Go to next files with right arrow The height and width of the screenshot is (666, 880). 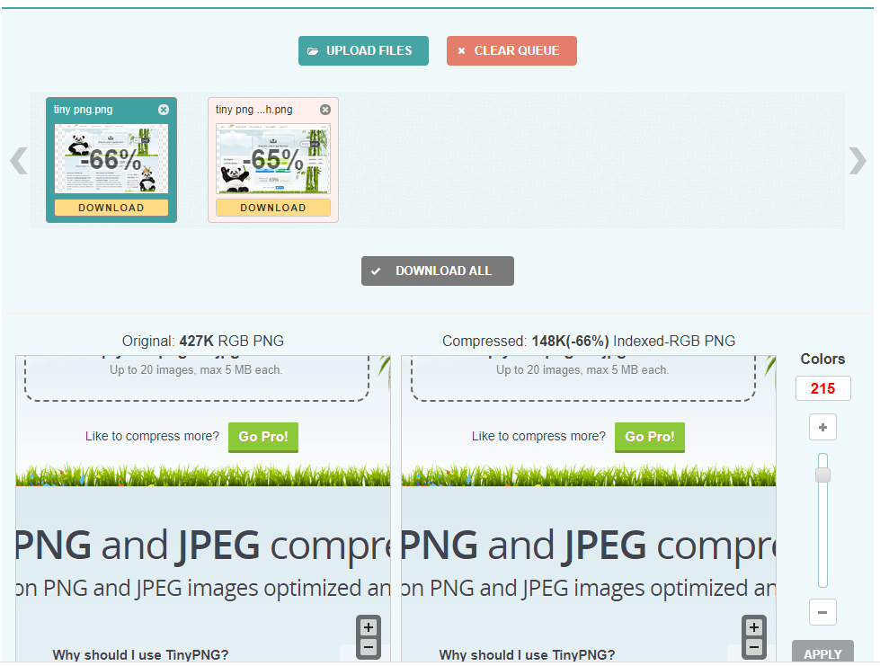click(857, 161)
